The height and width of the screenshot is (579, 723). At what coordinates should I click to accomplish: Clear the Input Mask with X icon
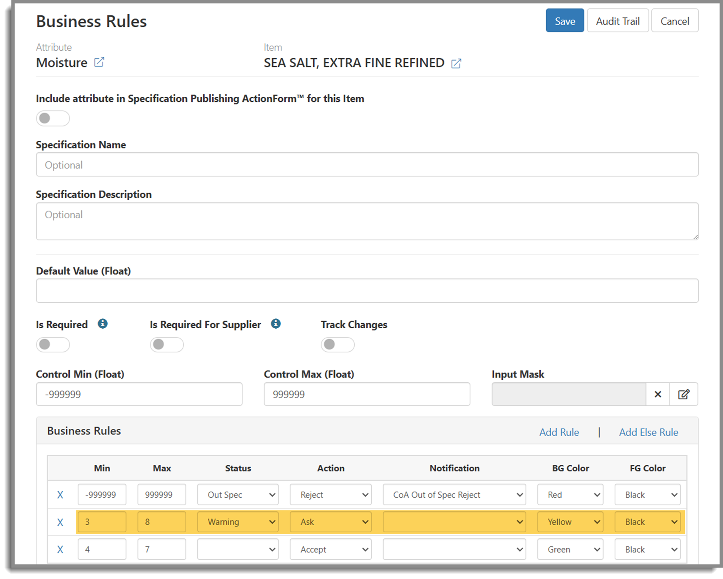(x=657, y=394)
